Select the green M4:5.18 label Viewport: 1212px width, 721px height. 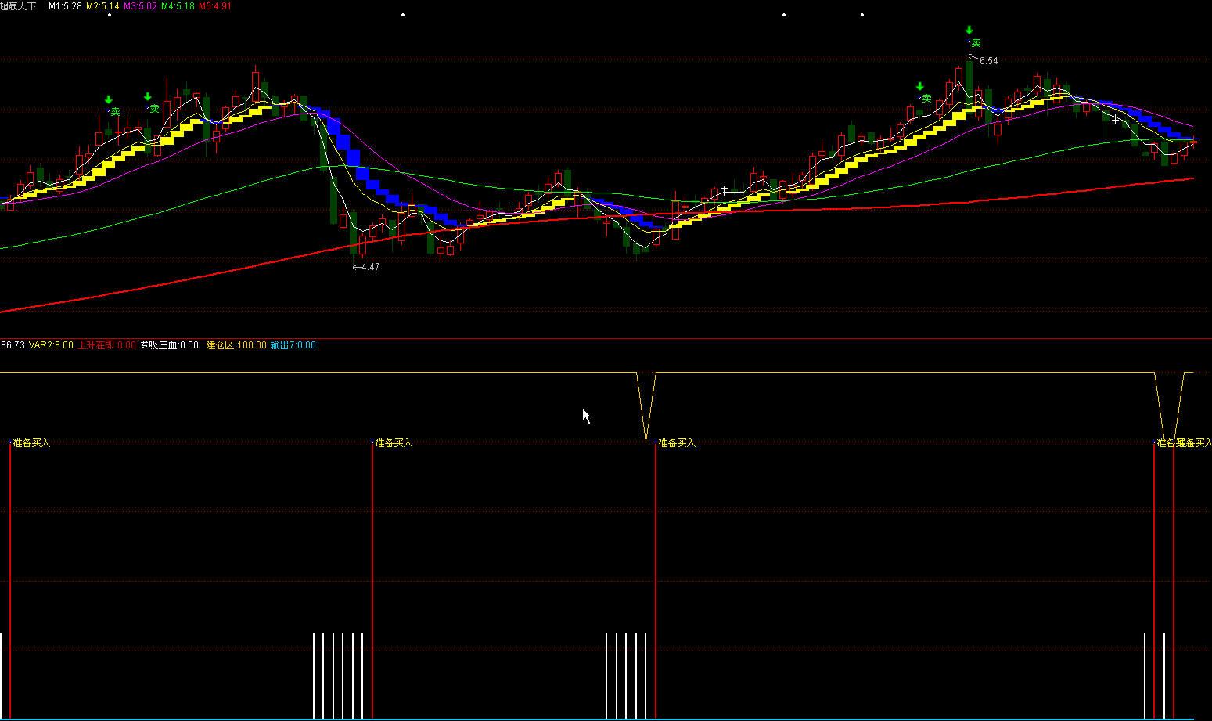click(x=178, y=5)
